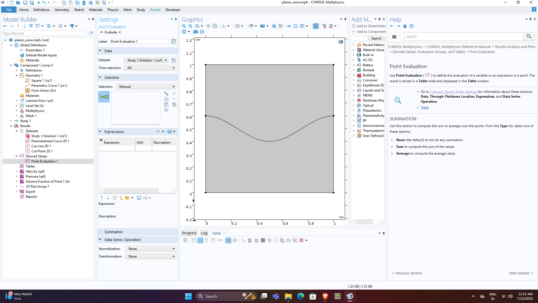Open the Time selection dropdown

(x=150, y=68)
